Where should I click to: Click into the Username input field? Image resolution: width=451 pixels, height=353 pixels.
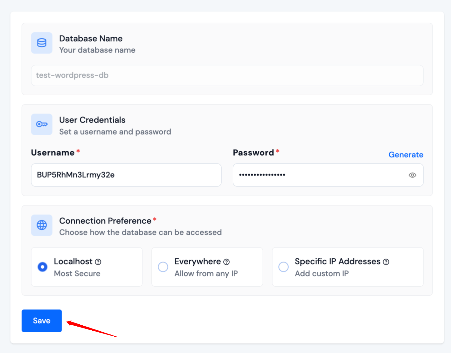(126, 175)
